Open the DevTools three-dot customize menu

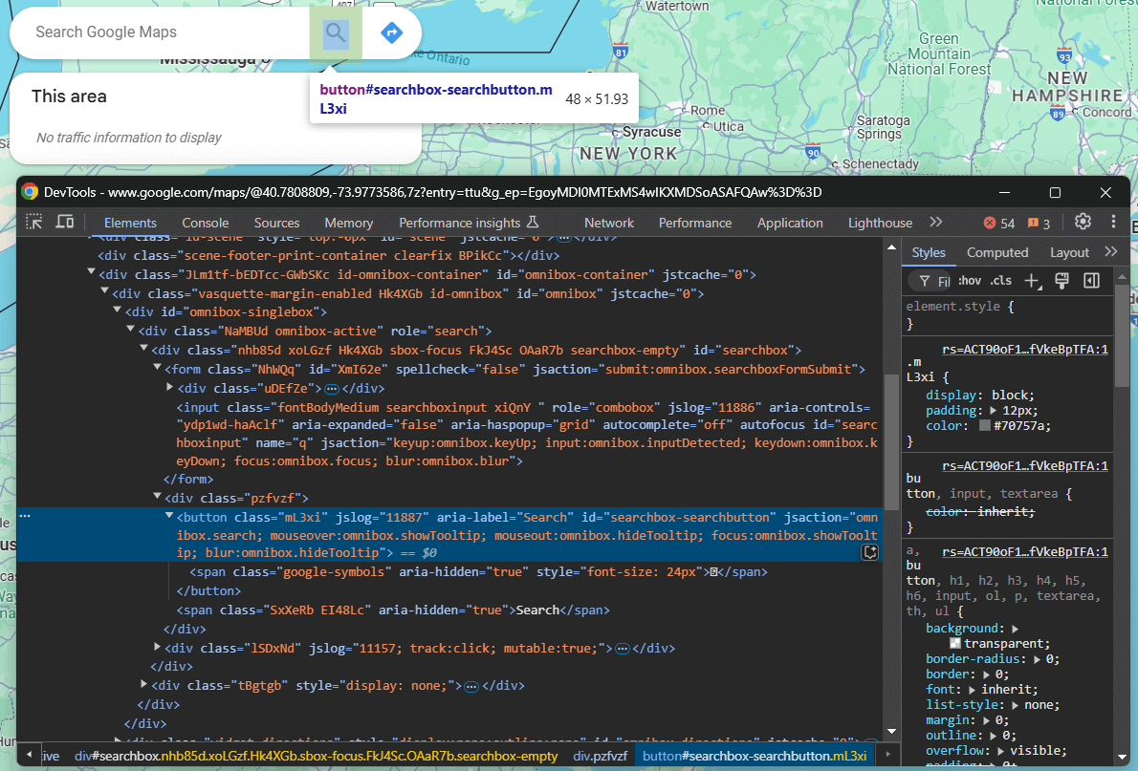pos(1113,222)
